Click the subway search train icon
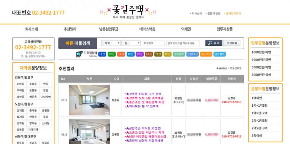The width and height of the screenshot is (290, 144). (x=79, y=54)
